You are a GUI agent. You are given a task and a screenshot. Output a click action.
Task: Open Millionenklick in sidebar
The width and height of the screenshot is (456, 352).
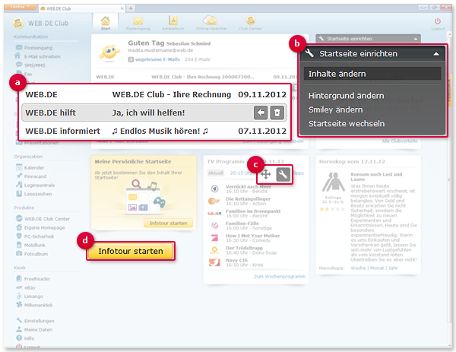click(x=34, y=305)
